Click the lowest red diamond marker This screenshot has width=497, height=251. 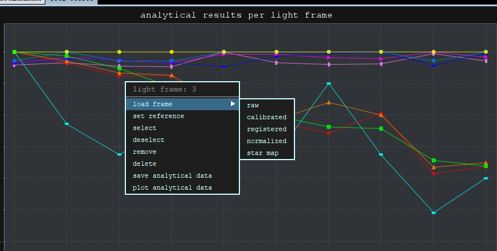pyautogui.click(x=433, y=173)
